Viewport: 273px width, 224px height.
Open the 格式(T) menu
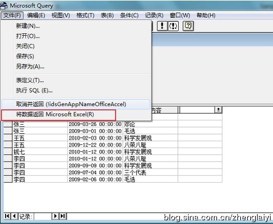tap(85, 15)
